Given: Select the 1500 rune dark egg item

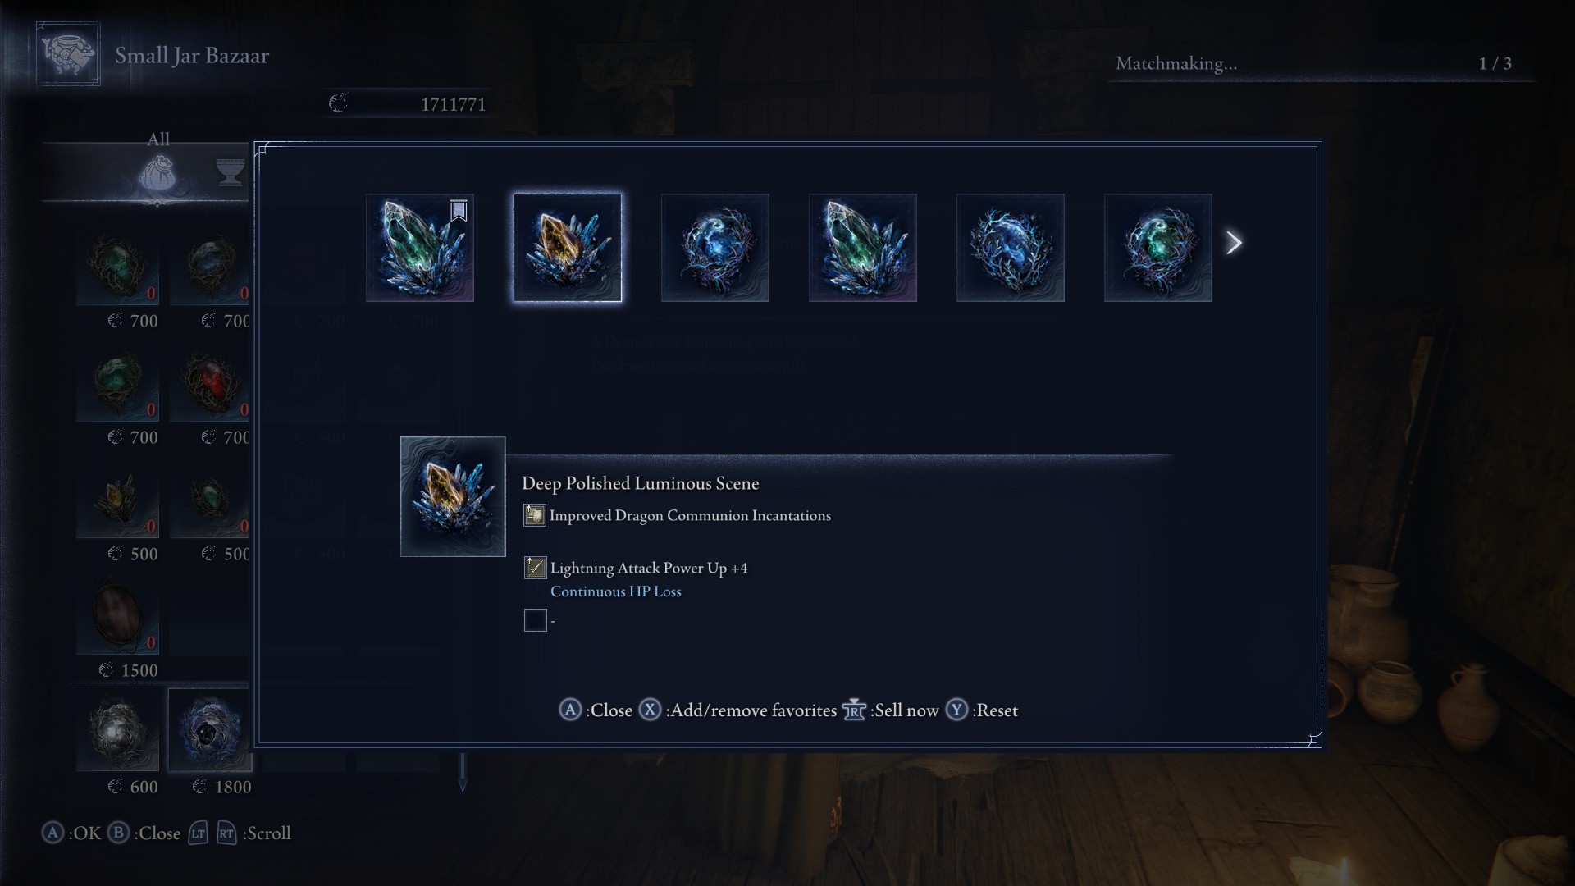Looking at the screenshot, I should point(117,614).
